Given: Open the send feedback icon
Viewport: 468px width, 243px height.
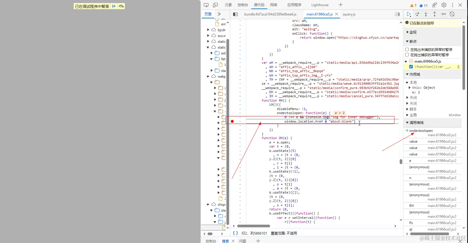Looking at the screenshot, I should click(435, 5).
